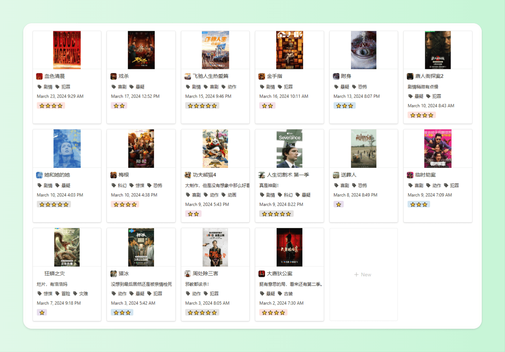This screenshot has width=505, height=352.
Task: Click the blue three-star rating on 猎冰
Action: pyautogui.click(x=122, y=312)
